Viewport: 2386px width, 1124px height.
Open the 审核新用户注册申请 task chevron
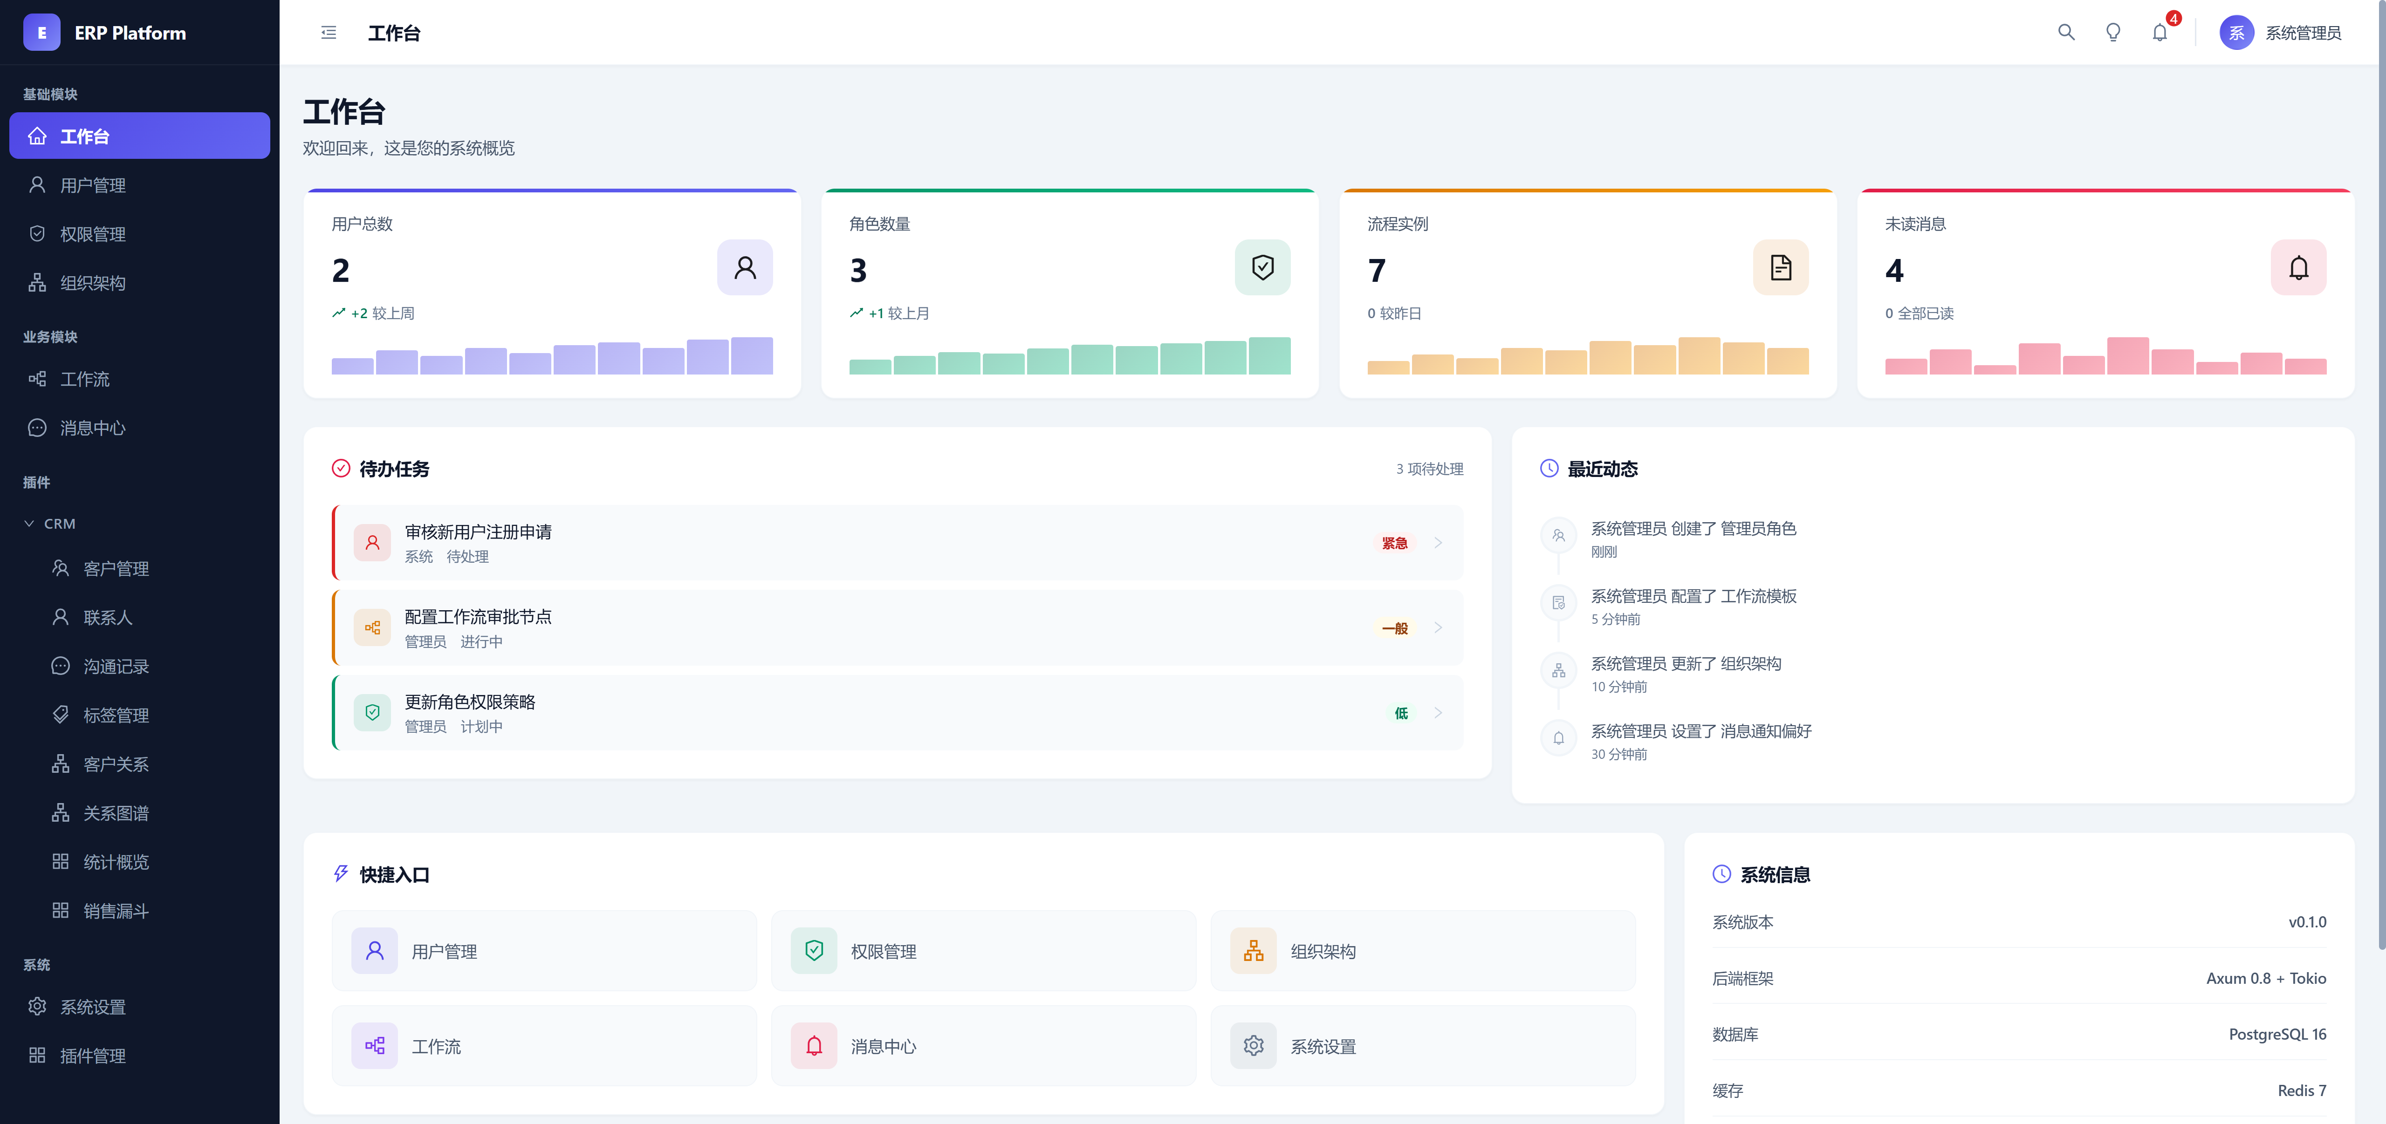coord(1438,543)
